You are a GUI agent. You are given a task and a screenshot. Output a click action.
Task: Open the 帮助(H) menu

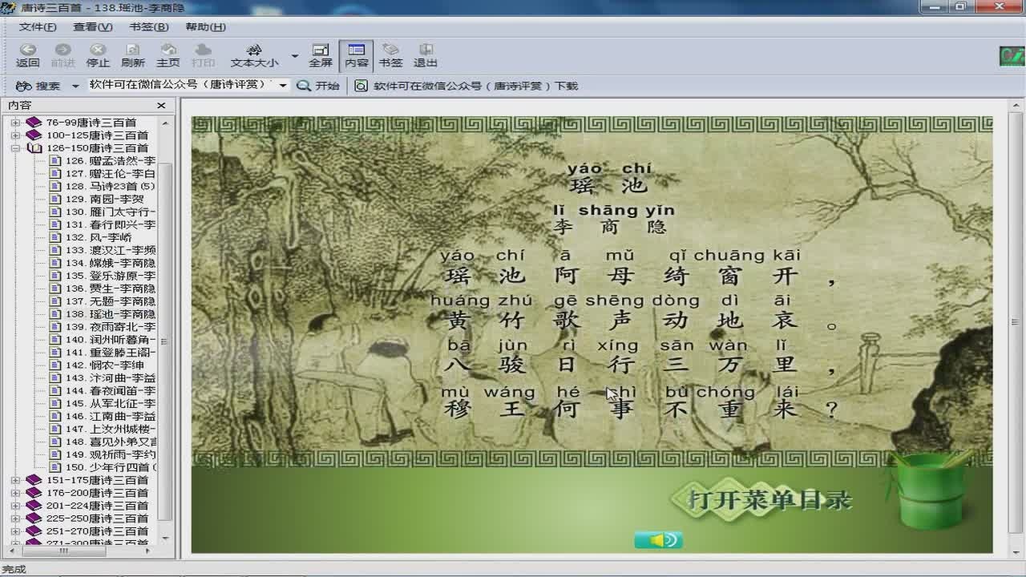coord(205,26)
